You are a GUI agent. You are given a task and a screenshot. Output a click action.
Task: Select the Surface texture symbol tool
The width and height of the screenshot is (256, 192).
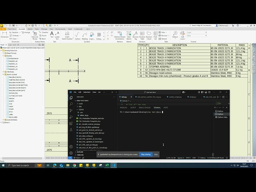coord(78,36)
